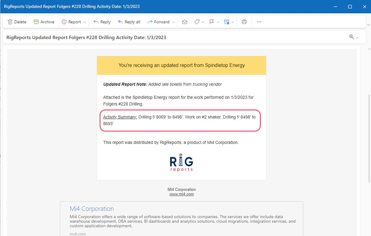The width and height of the screenshot is (371, 236).
Task: Forward the RigReports email
Action: pos(158,22)
